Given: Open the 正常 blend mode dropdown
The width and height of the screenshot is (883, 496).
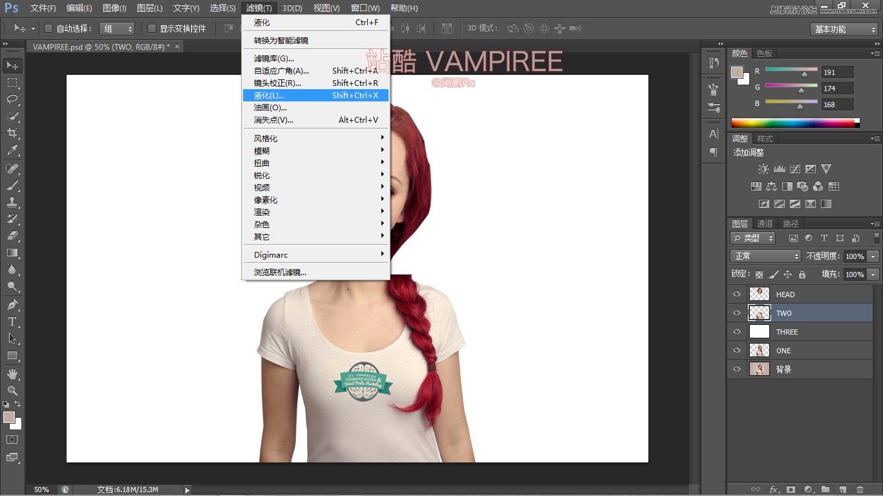Looking at the screenshot, I should (765, 256).
